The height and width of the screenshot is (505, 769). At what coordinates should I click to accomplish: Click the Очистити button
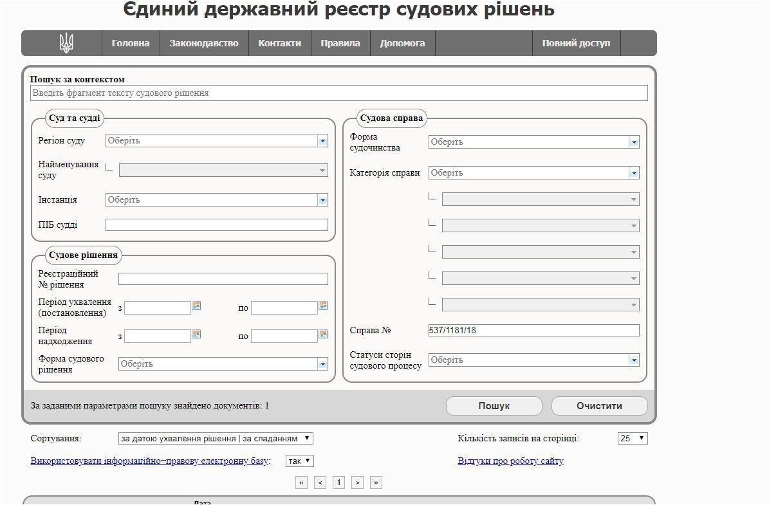click(x=599, y=406)
